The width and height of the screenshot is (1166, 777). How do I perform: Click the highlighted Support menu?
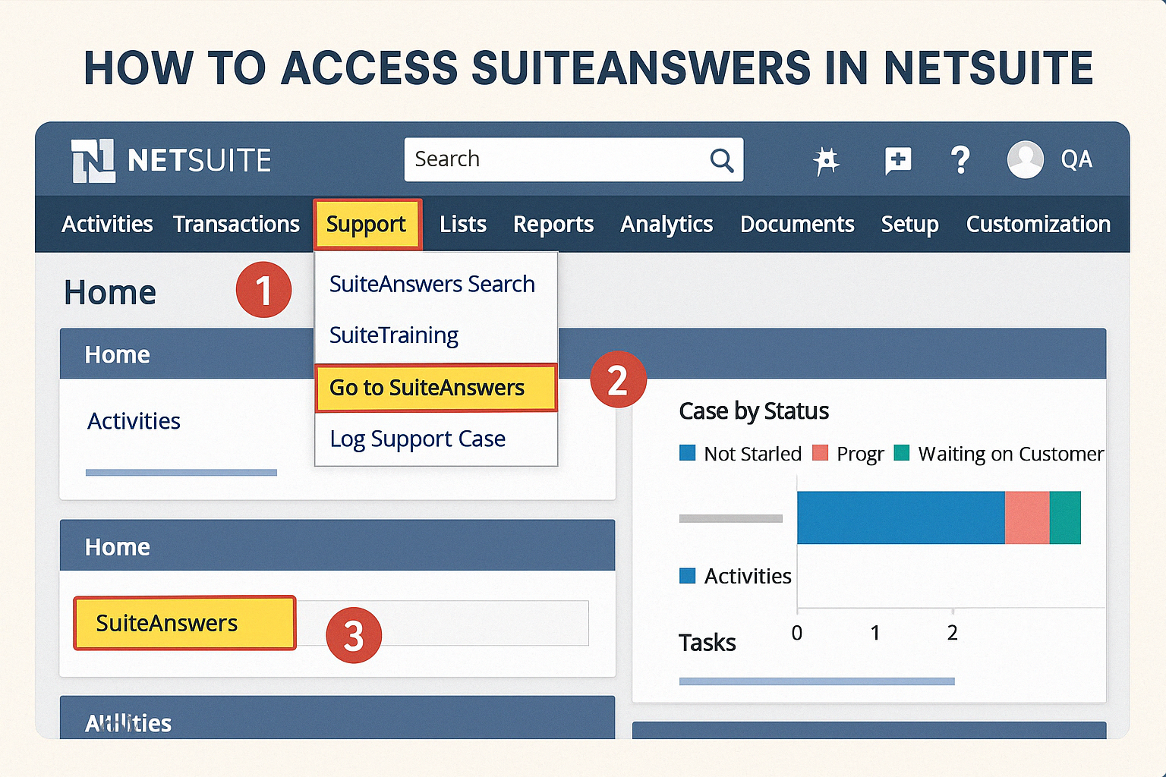point(367,225)
